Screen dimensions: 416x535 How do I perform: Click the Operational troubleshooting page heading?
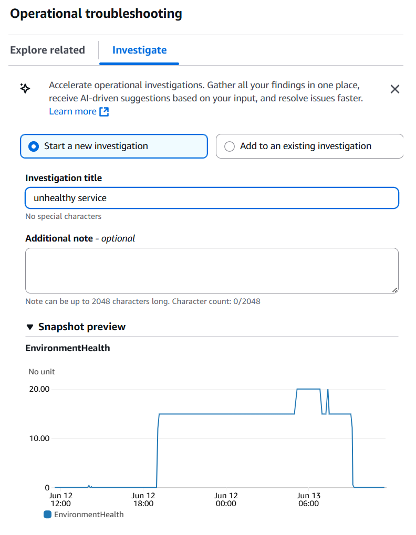[95, 13]
